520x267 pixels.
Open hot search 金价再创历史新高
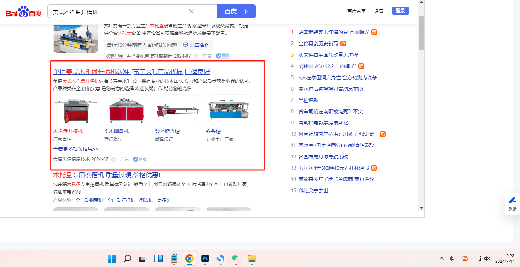pos(318,43)
